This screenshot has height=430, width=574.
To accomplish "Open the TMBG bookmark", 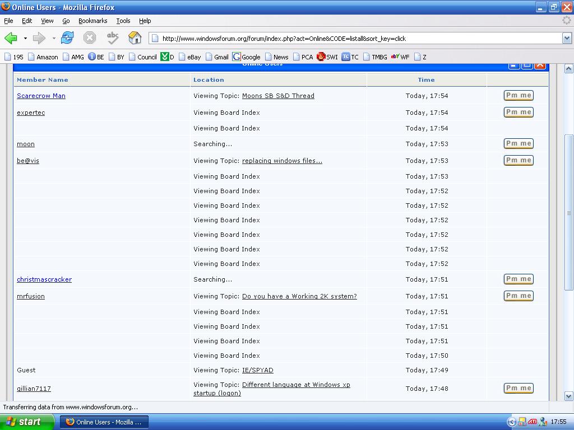I will [x=375, y=57].
